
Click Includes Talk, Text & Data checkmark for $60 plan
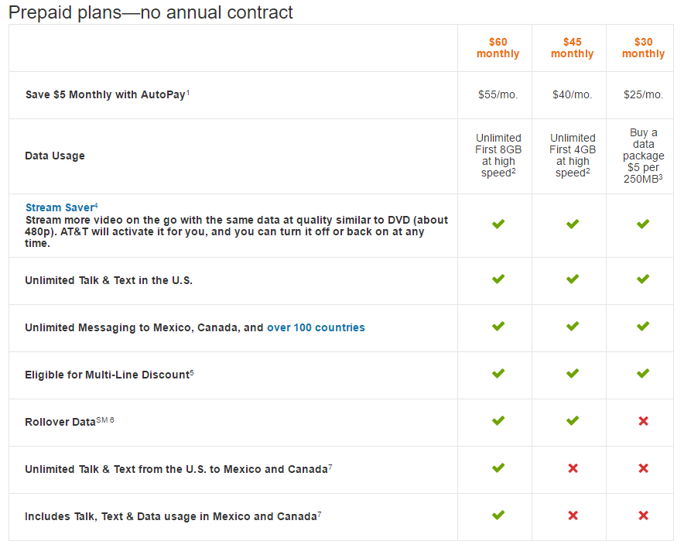pyautogui.click(x=498, y=515)
